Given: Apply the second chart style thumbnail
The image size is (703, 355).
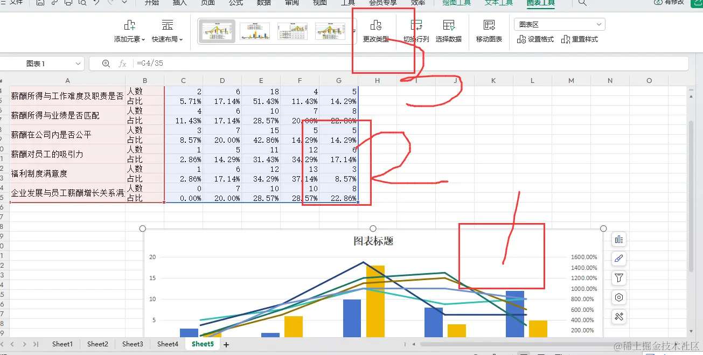Looking at the screenshot, I should tap(255, 31).
